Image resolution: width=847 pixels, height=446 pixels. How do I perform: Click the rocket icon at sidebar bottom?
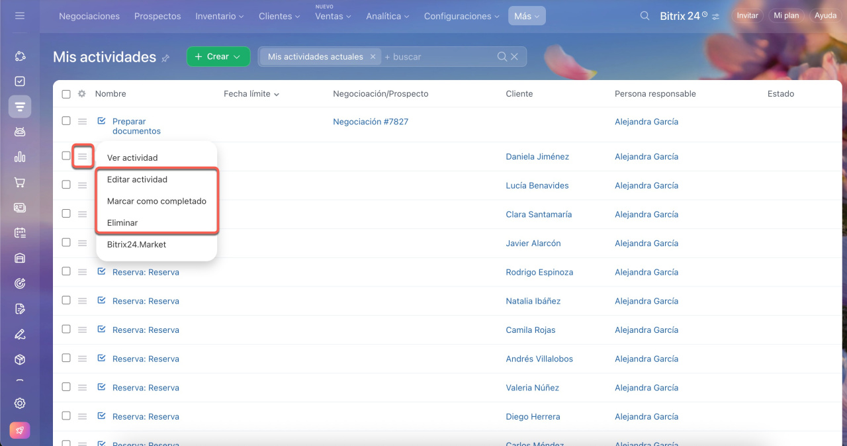point(20,430)
